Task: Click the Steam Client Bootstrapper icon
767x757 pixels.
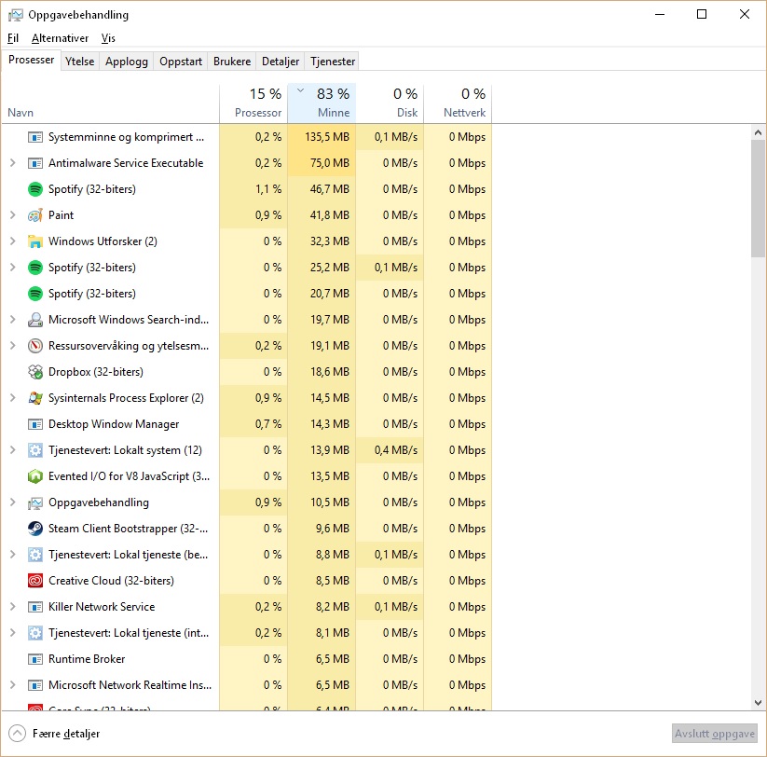Action: coord(35,529)
